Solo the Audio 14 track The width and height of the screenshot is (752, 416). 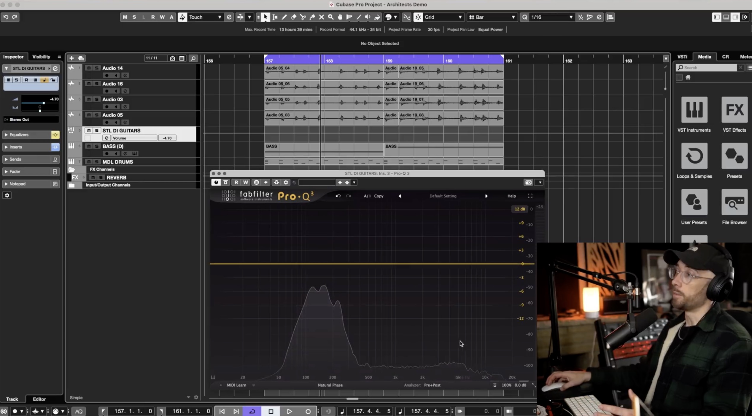coord(96,68)
